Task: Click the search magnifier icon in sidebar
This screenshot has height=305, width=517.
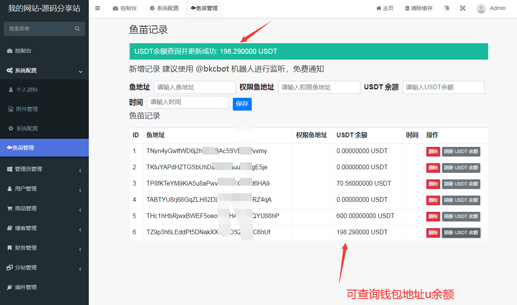Action: 77,29
